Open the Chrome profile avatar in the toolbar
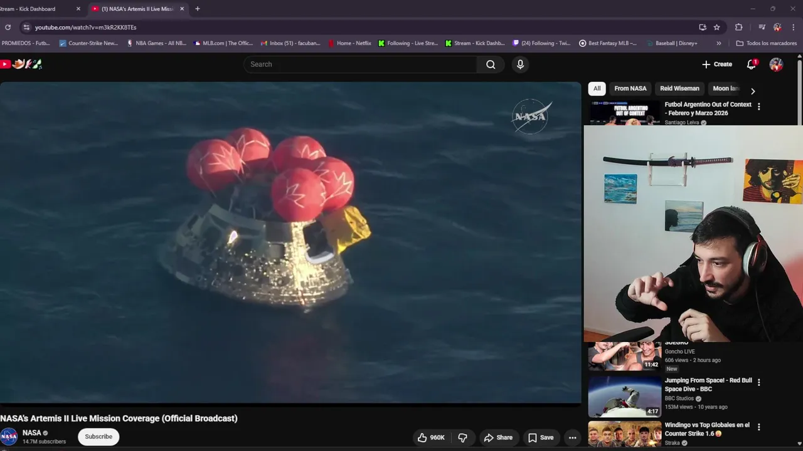803x451 pixels. [x=777, y=27]
